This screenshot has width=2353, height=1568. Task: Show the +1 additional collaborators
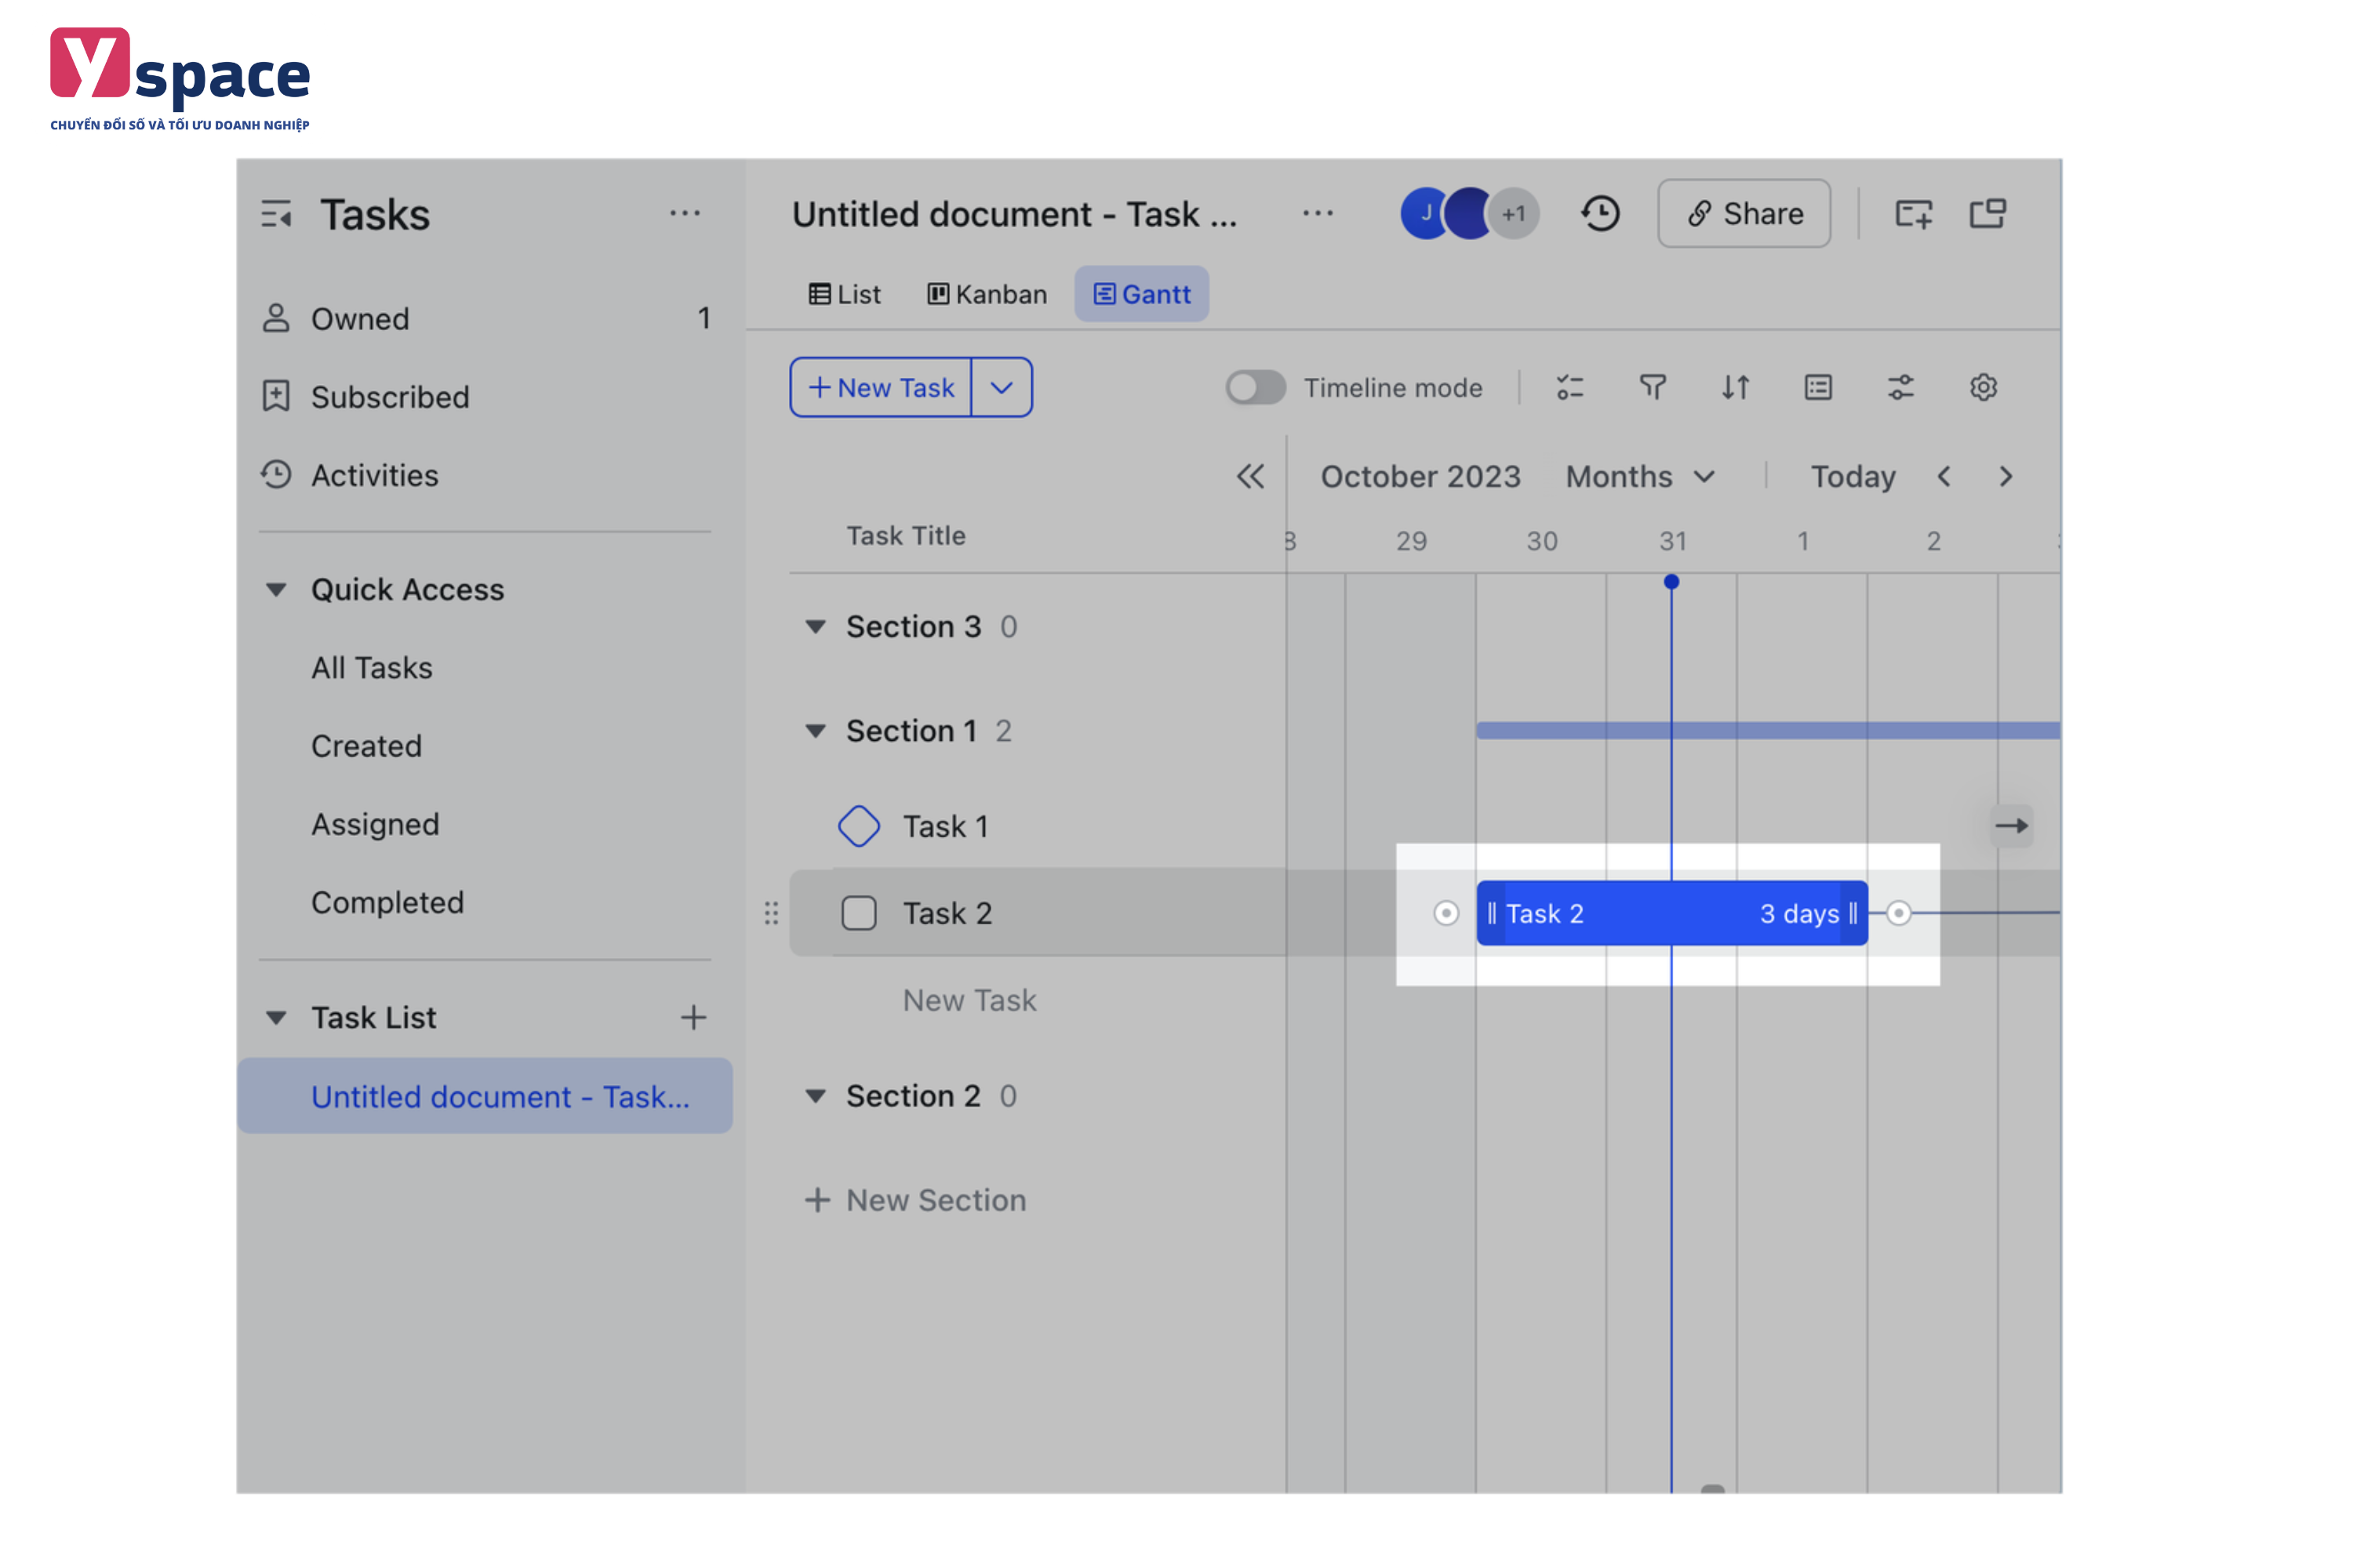click(1515, 213)
